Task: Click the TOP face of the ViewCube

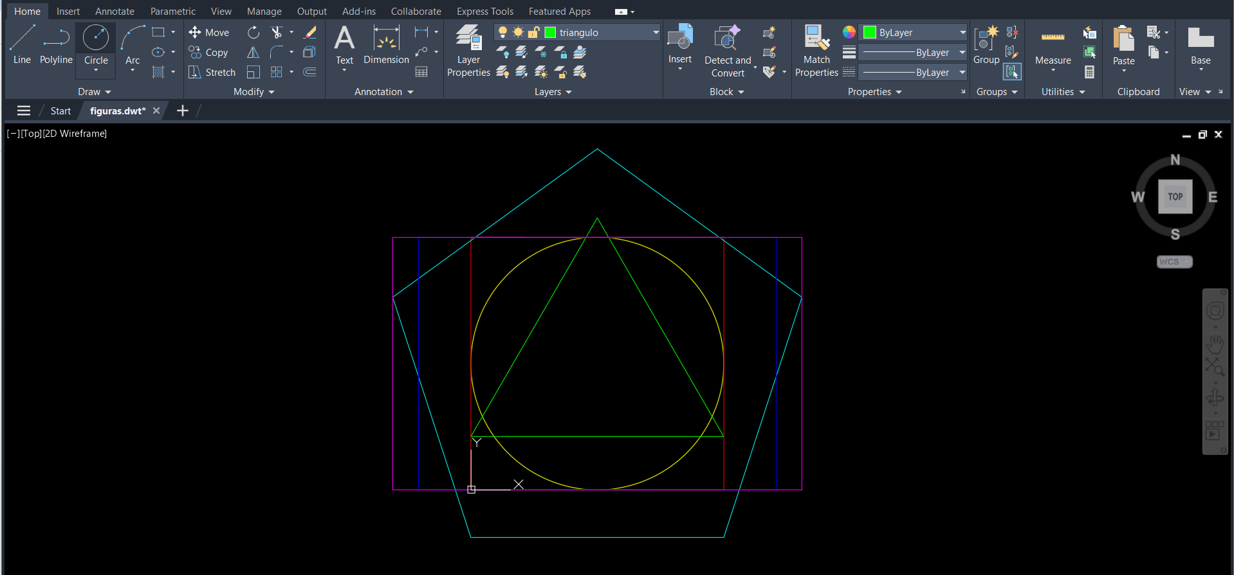Action: tap(1175, 197)
